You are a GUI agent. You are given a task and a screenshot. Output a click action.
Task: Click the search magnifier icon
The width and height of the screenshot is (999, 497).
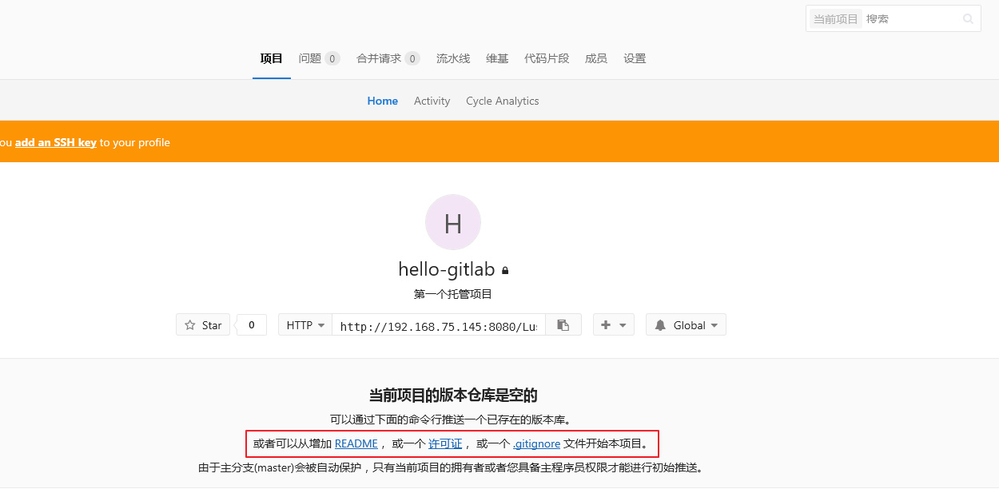pos(968,19)
